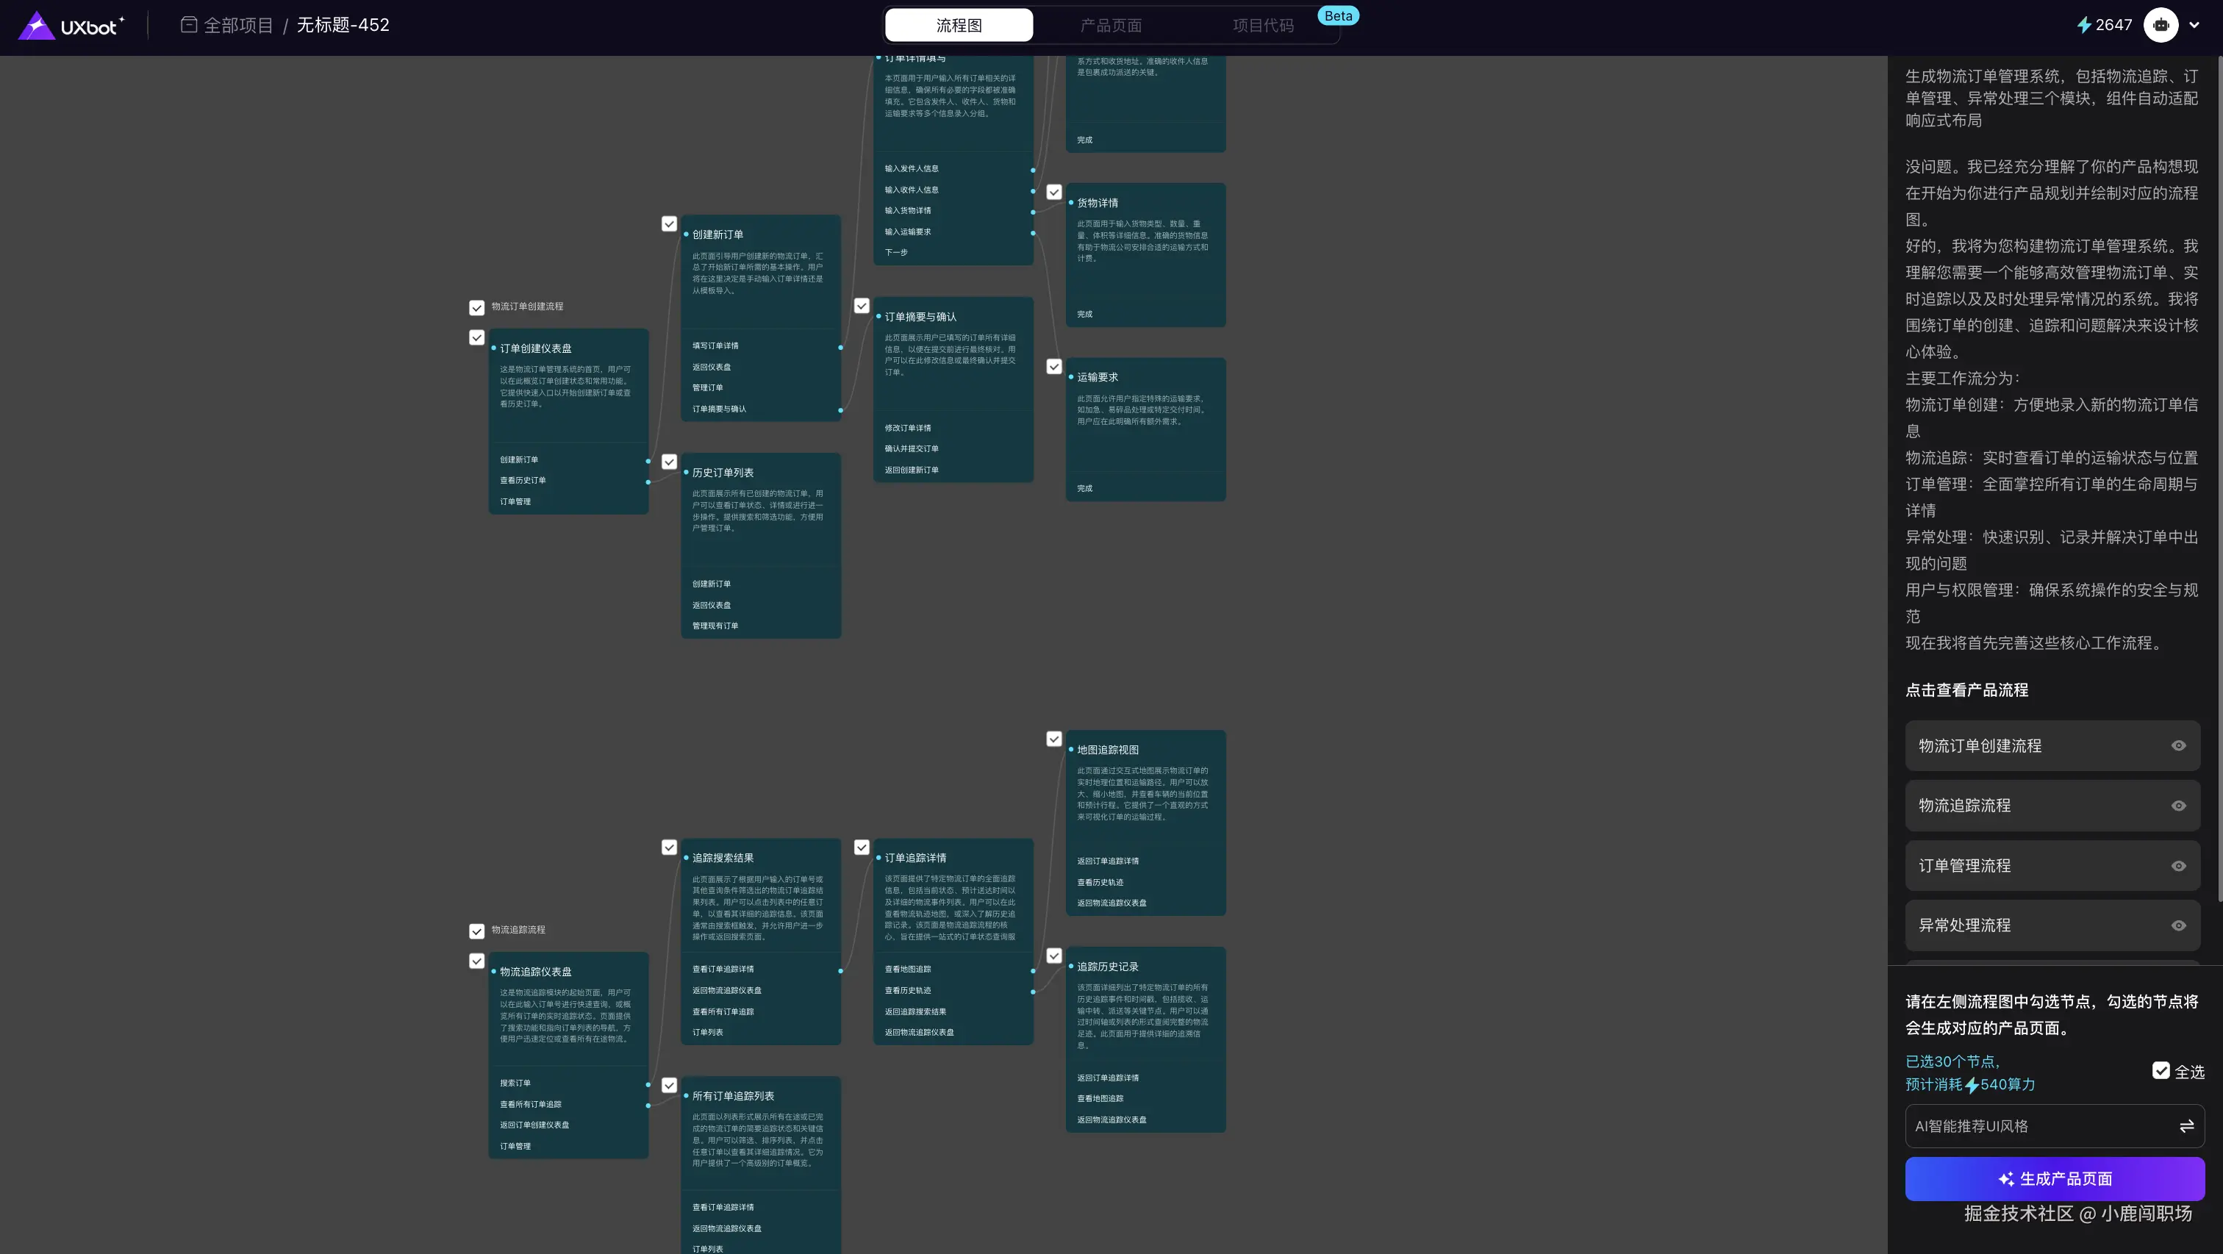Click the swap icon in AI style field

click(2186, 1126)
